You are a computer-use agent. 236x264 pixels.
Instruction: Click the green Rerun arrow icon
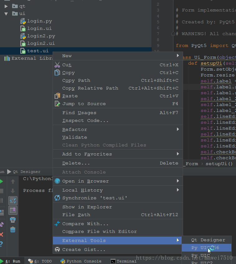2,181
